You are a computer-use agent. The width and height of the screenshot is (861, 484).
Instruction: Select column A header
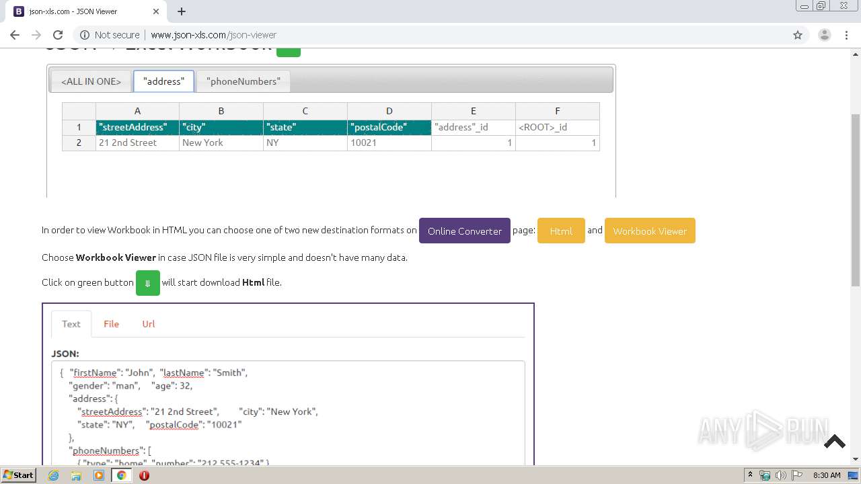tap(137, 111)
